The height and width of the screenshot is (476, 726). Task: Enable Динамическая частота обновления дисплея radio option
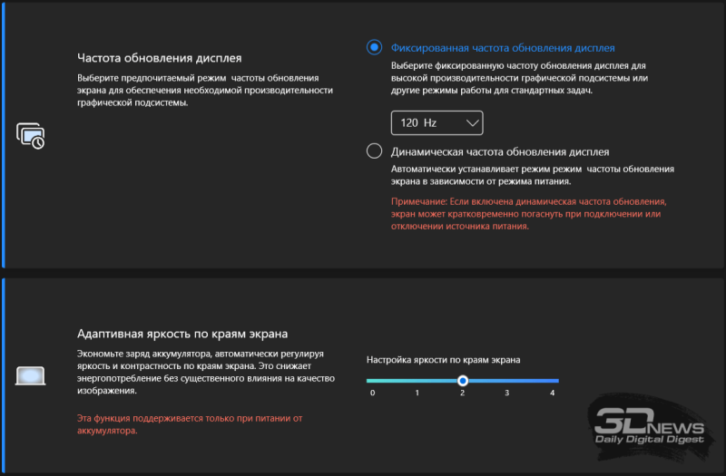click(x=374, y=151)
